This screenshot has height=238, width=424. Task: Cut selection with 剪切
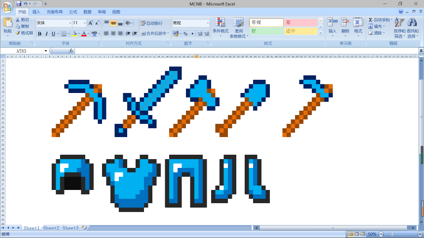(x=22, y=20)
